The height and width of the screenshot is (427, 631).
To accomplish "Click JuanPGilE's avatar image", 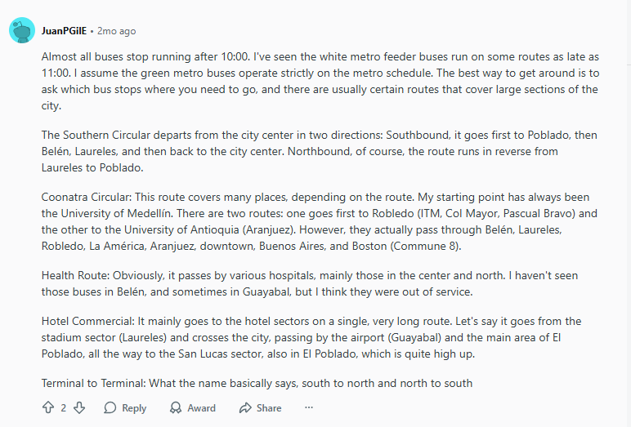I will pos(21,31).
